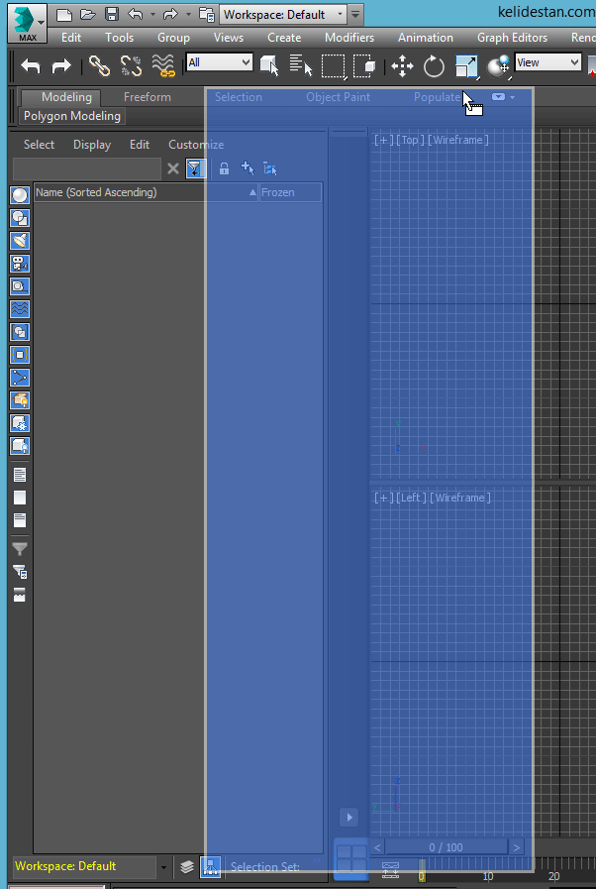The width and height of the screenshot is (596, 889).
Task: Click the Rectangular Selection Region icon
Action: pyautogui.click(x=333, y=65)
